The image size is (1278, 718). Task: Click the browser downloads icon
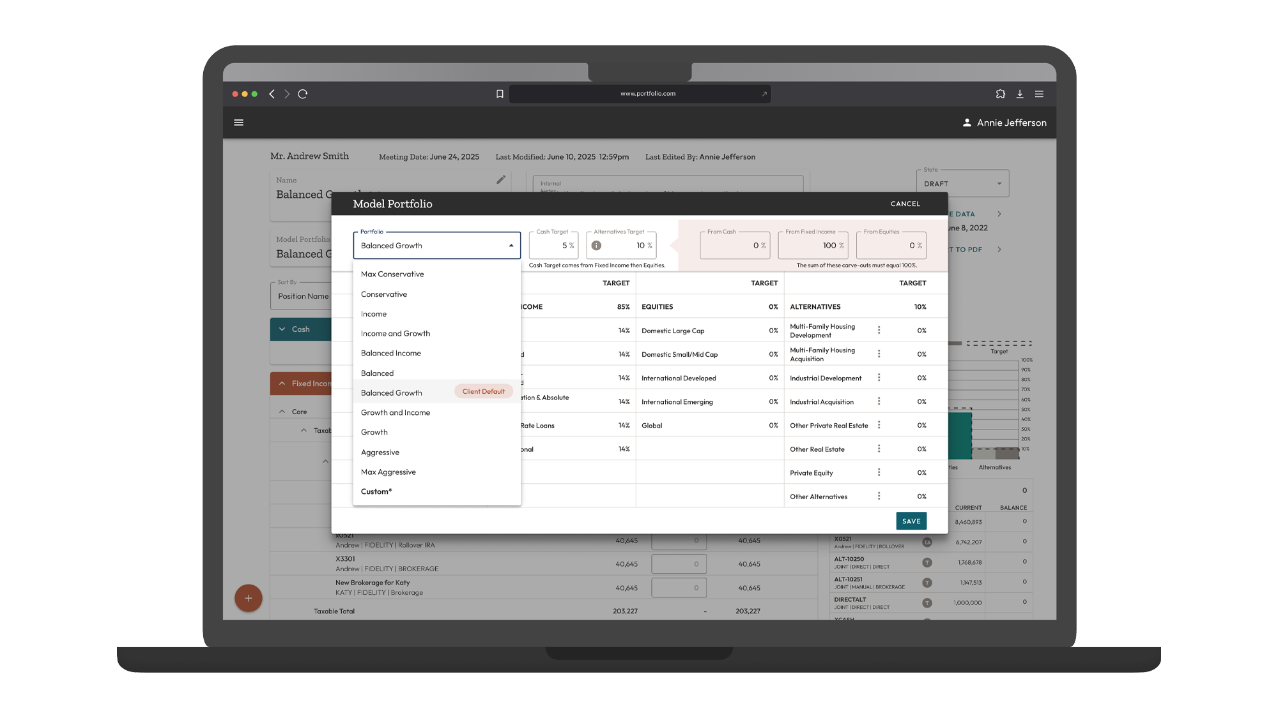(1020, 94)
